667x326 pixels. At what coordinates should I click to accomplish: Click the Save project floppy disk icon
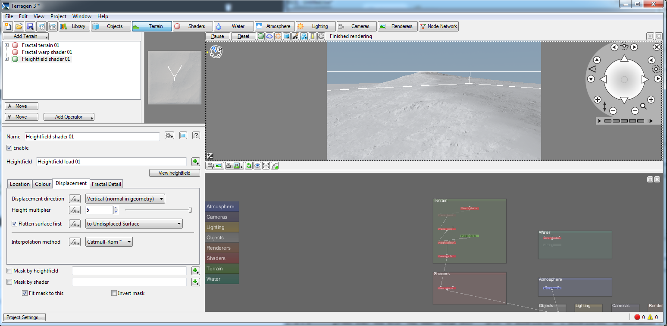point(30,26)
